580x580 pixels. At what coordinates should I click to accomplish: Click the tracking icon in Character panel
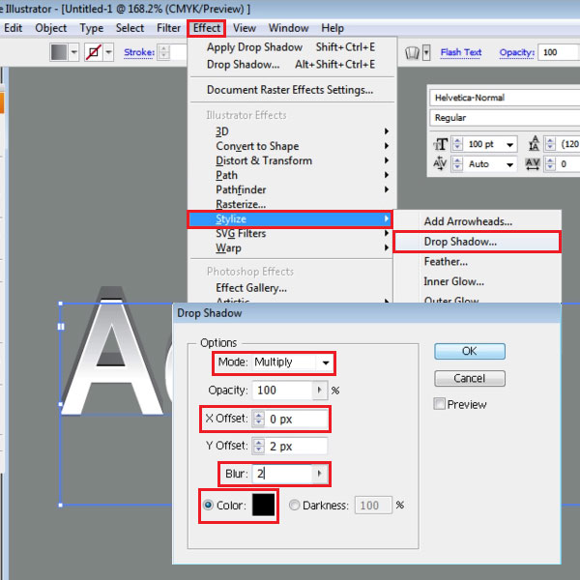[x=533, y=163]
